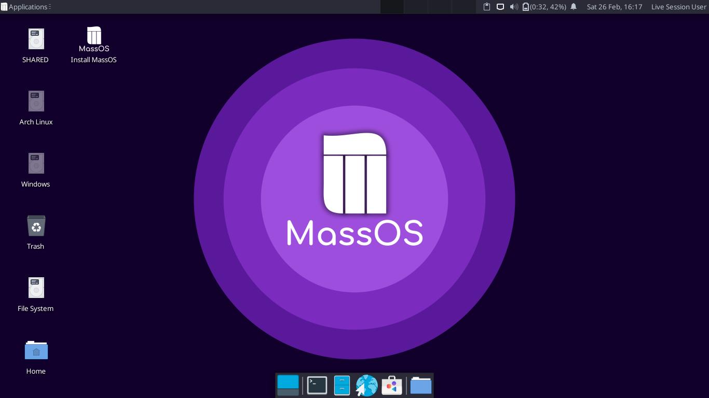This screenshot has width=709, height=398.
Task: Open the folder icon in dock
Action: pos(421,386)
